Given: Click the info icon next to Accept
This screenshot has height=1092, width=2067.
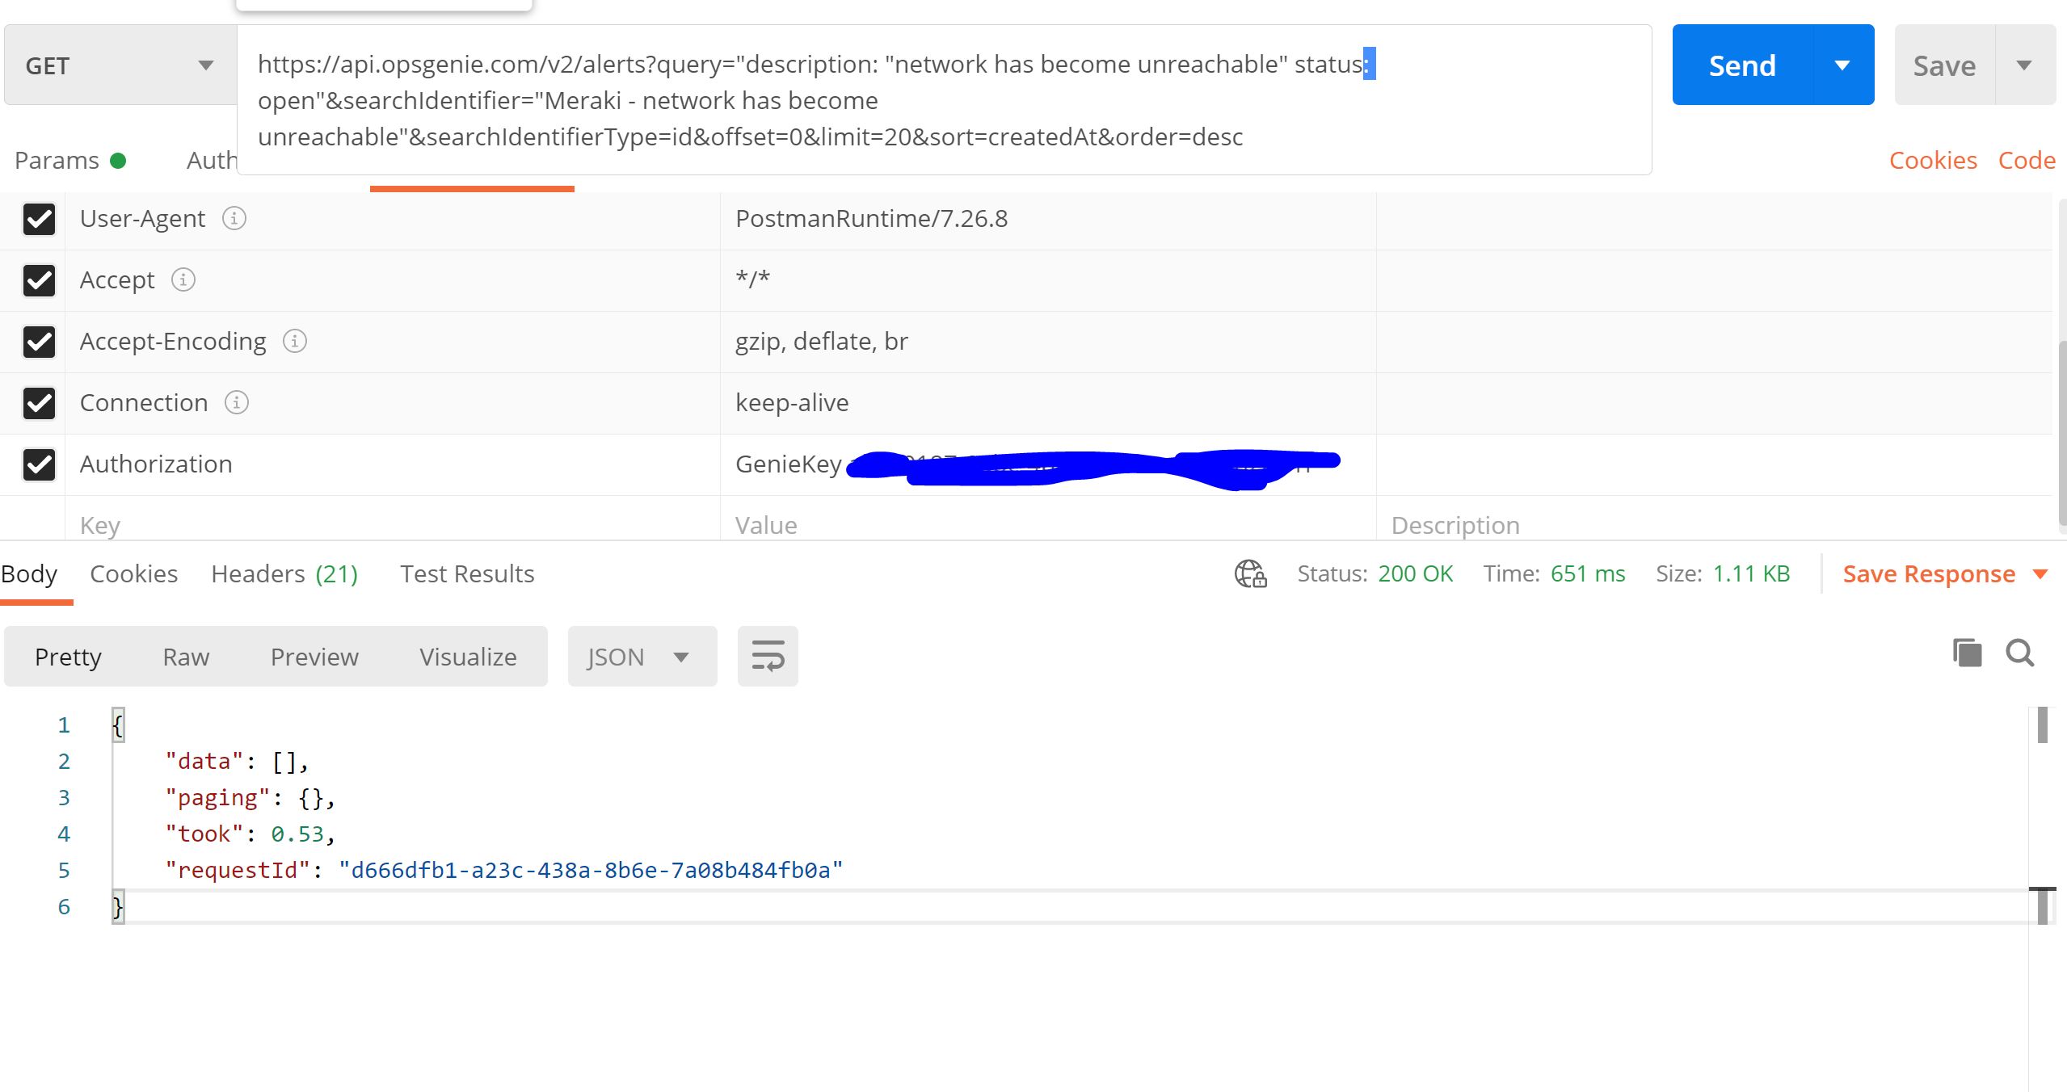Looking at the screenshot, I should (x=184, y=280).
